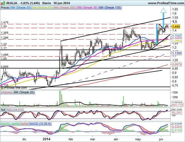Viewport: 185px width, 142px height.
Task: Open the Precio panel label
Action: [5, 8]
